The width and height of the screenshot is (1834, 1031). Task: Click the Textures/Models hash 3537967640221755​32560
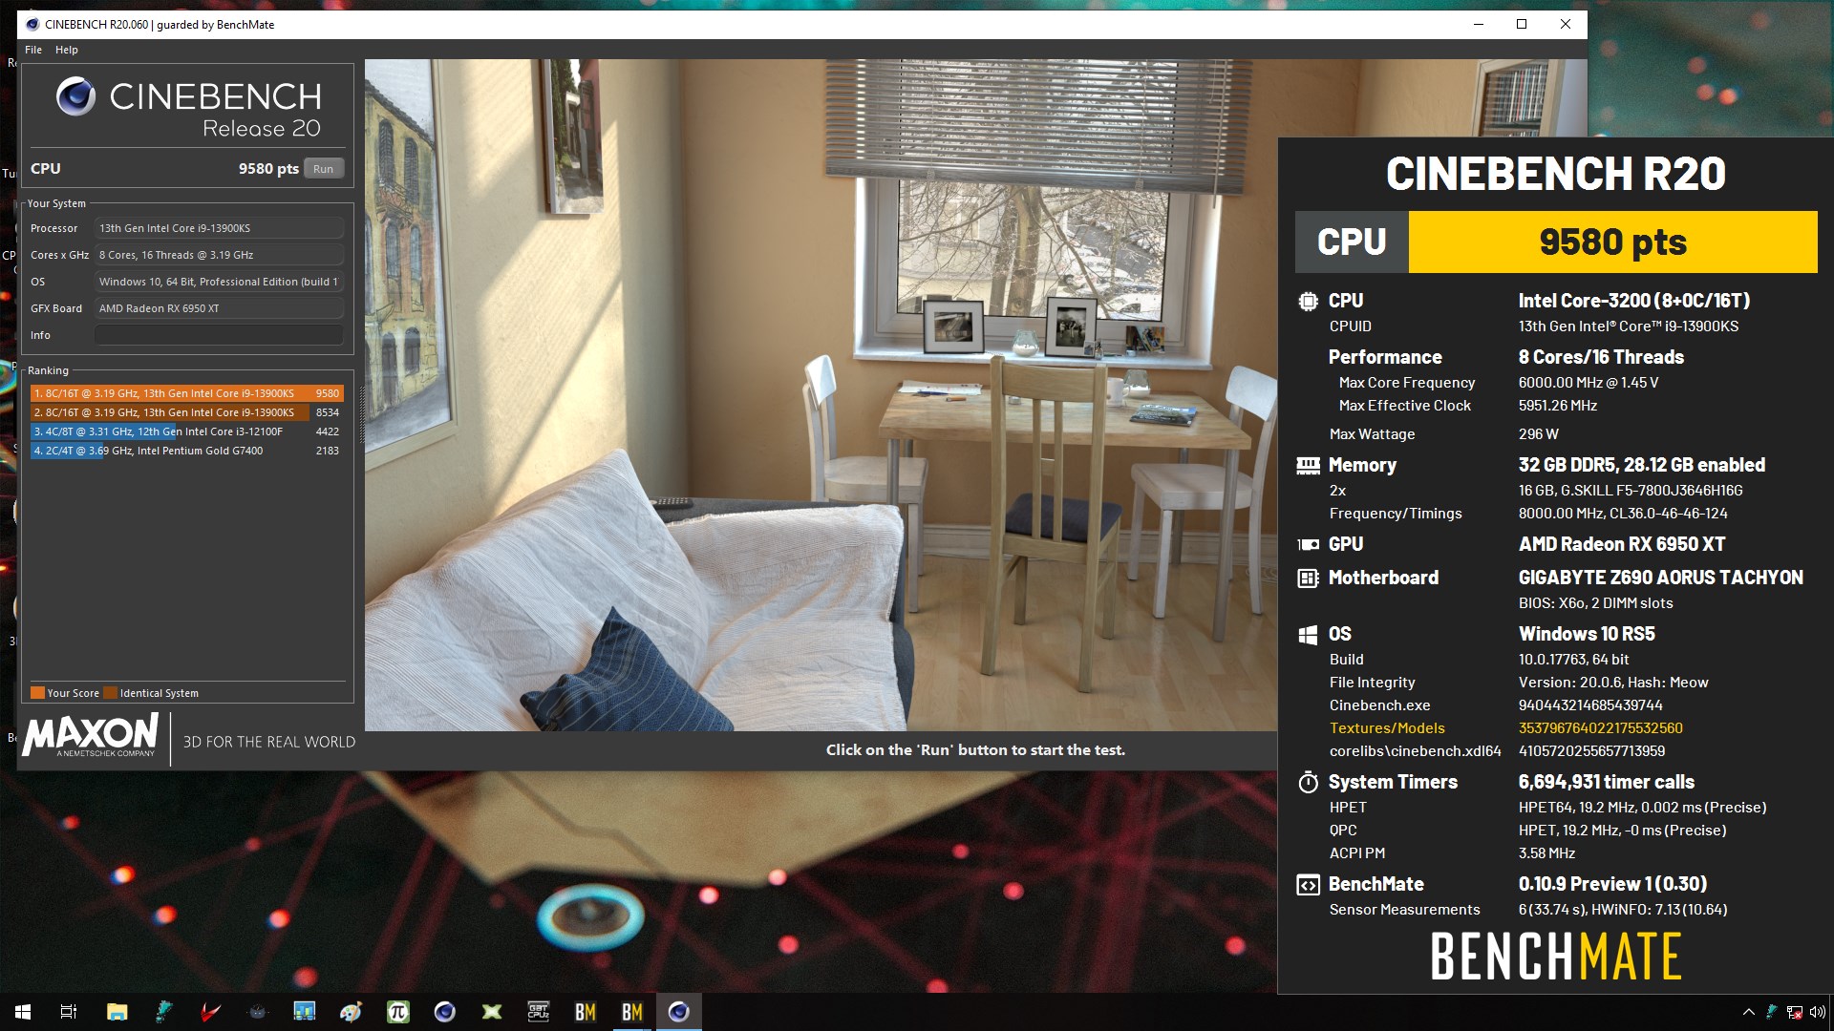pos(1600,728)
